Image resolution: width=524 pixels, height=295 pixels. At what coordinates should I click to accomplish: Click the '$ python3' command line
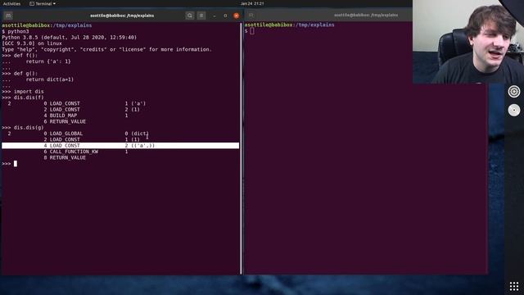coord(16,31)
